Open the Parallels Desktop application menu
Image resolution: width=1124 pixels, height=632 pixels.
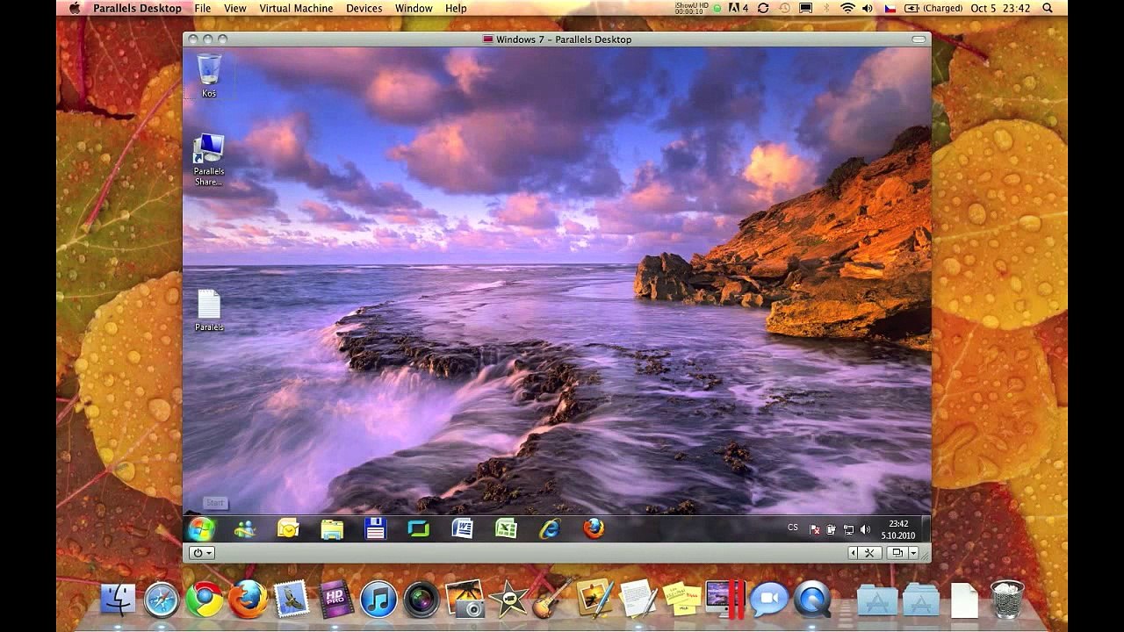pos(137,8)
